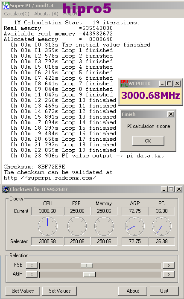Click the Selected Memory value field

click(104, 241)
